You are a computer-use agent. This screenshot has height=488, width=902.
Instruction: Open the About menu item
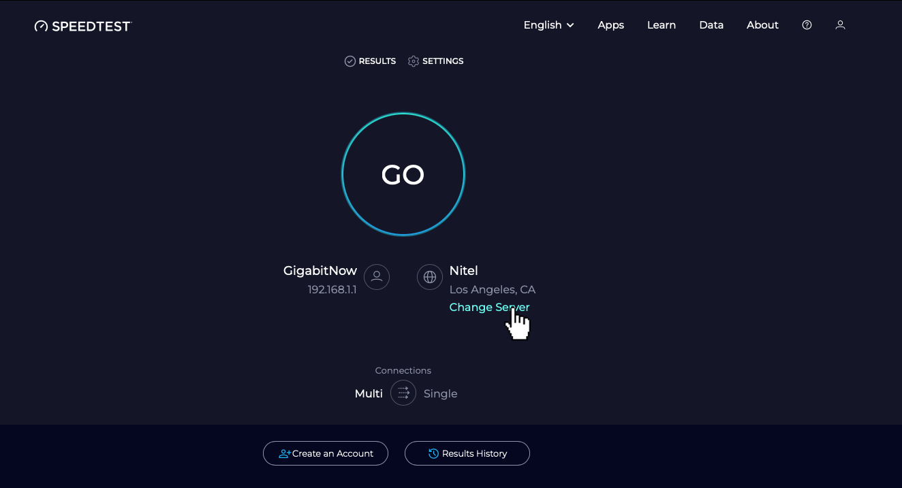pyautogui.click(x=762, y=25)
